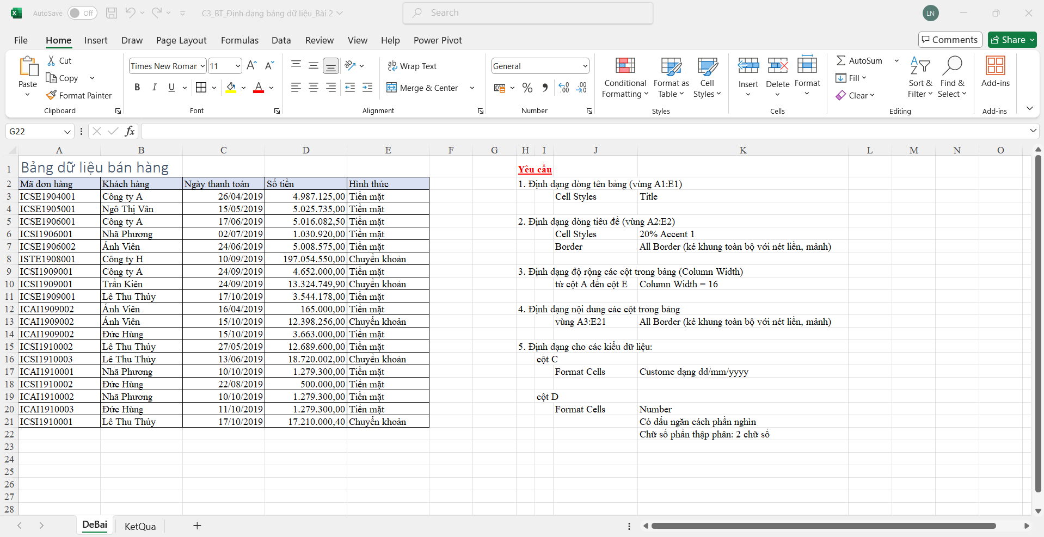Apply the Borders tool icon
Image resolution: width=1044 pixels, height=537 pixels.
pos(201,88)
